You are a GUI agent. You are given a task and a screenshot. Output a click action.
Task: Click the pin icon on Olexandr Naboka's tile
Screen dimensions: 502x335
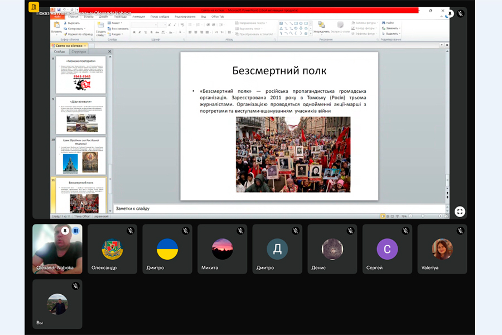pos(65,230)
